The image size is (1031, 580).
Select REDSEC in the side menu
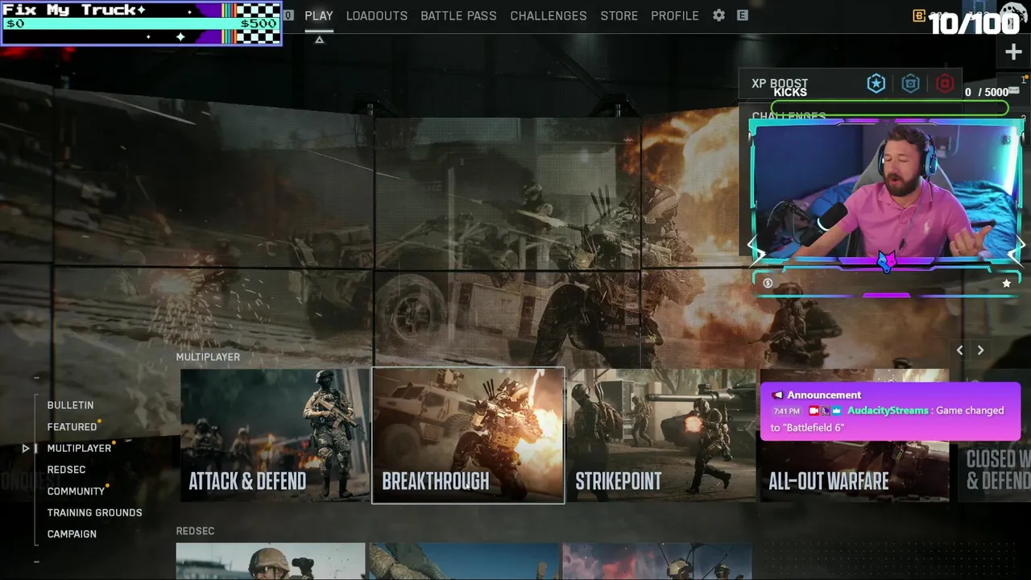(x=66, y=470)
